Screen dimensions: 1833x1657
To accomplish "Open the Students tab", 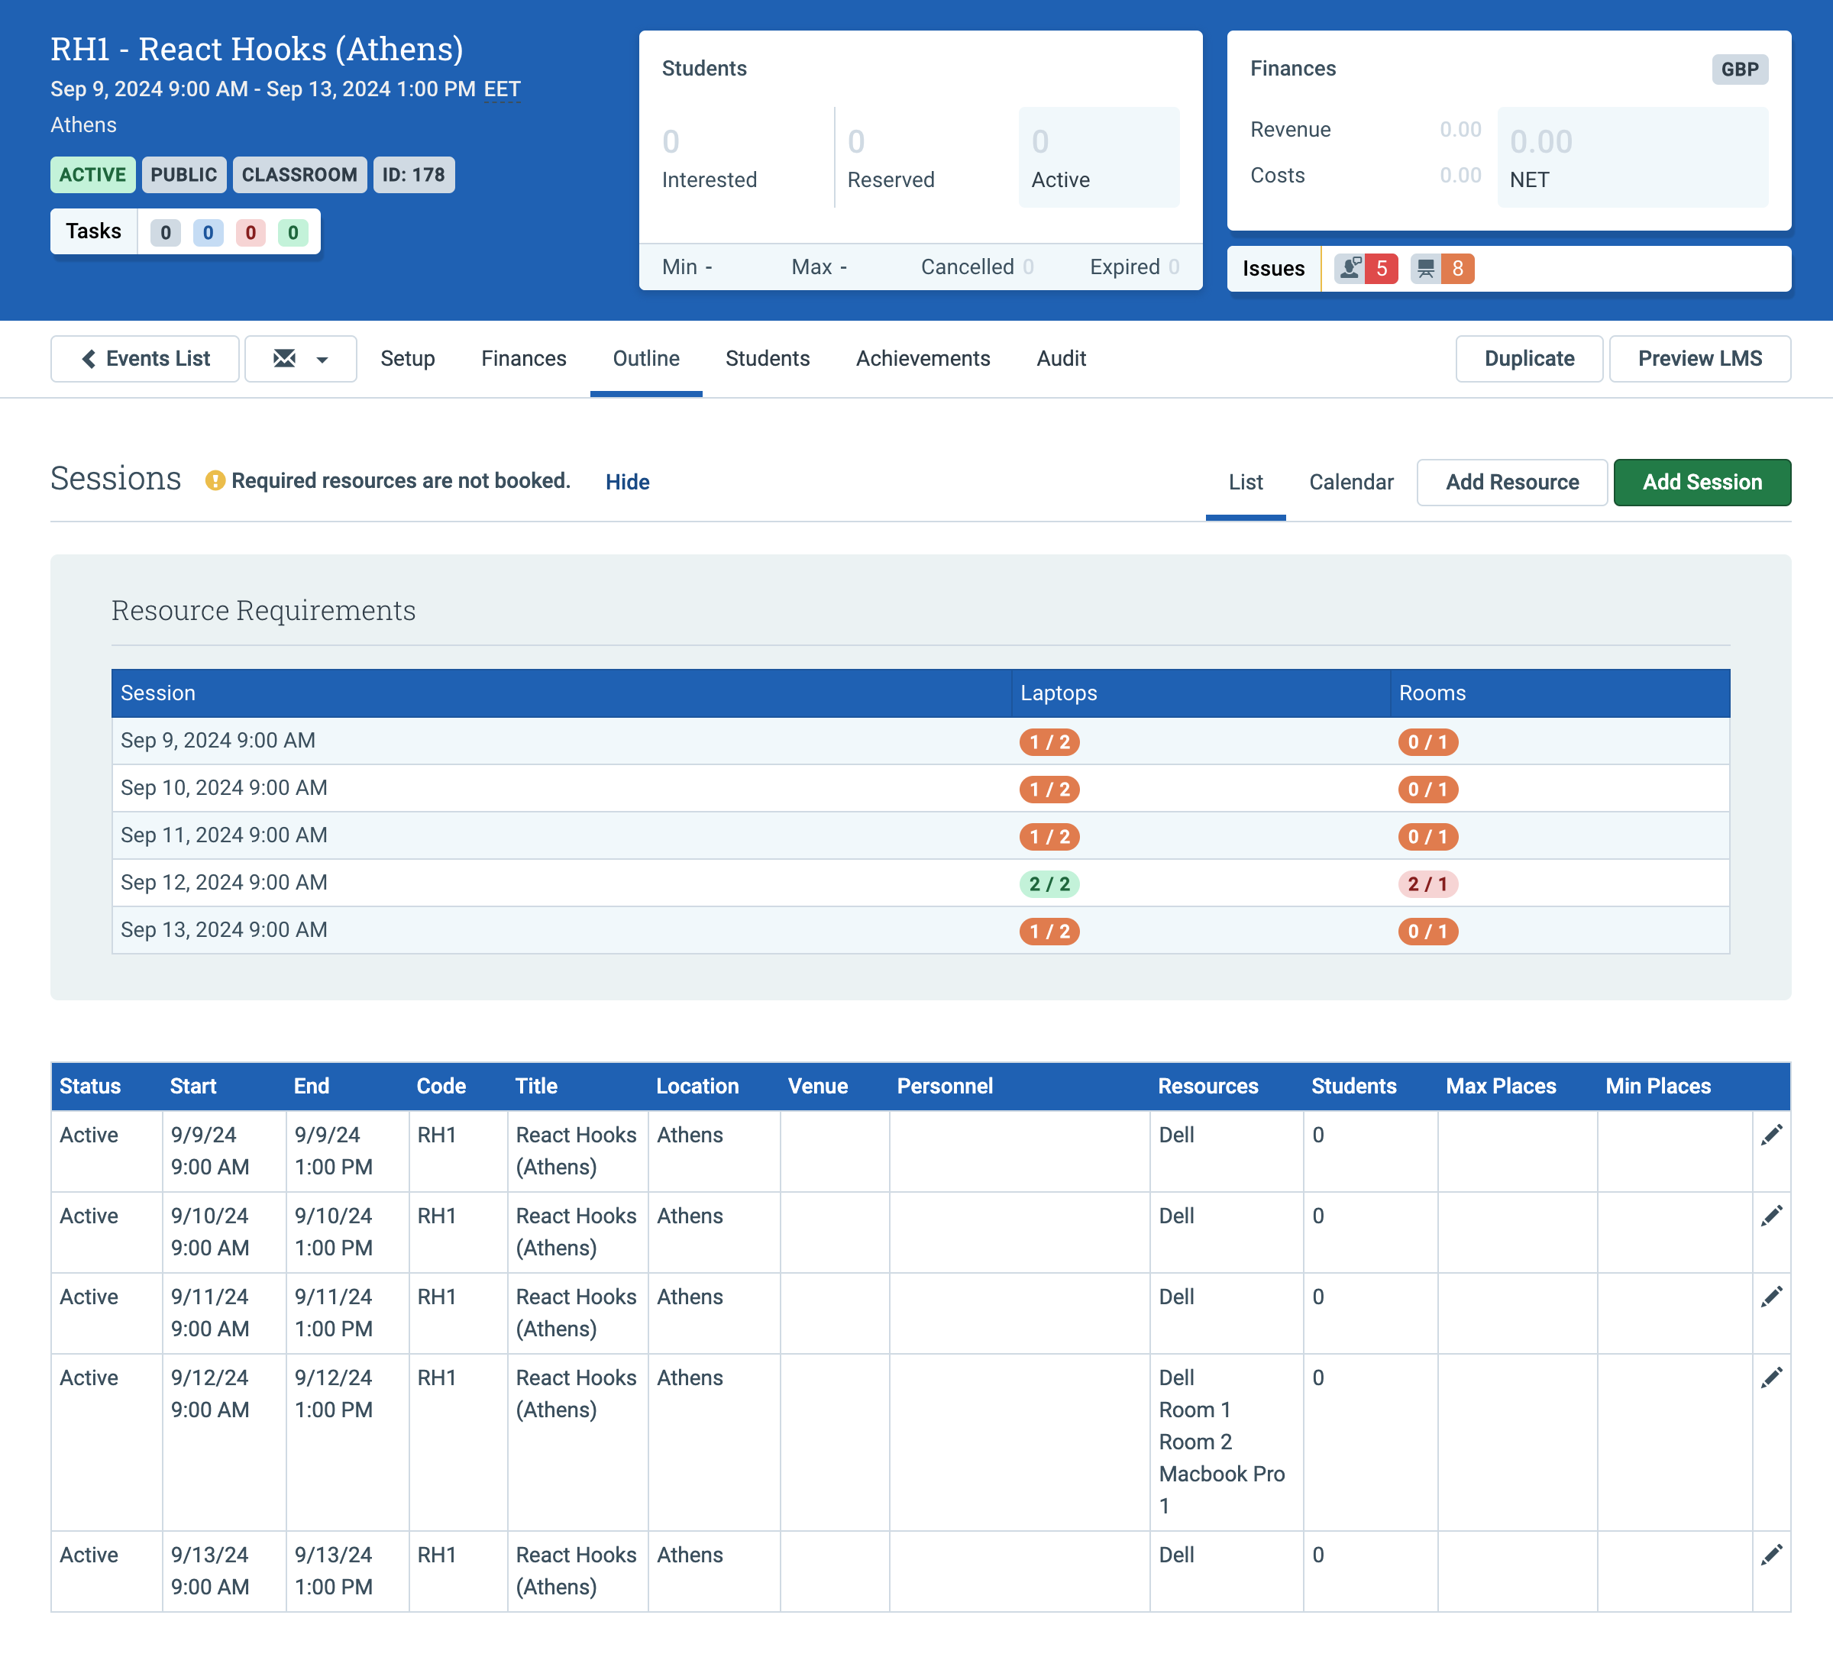I will pos(768,359).
